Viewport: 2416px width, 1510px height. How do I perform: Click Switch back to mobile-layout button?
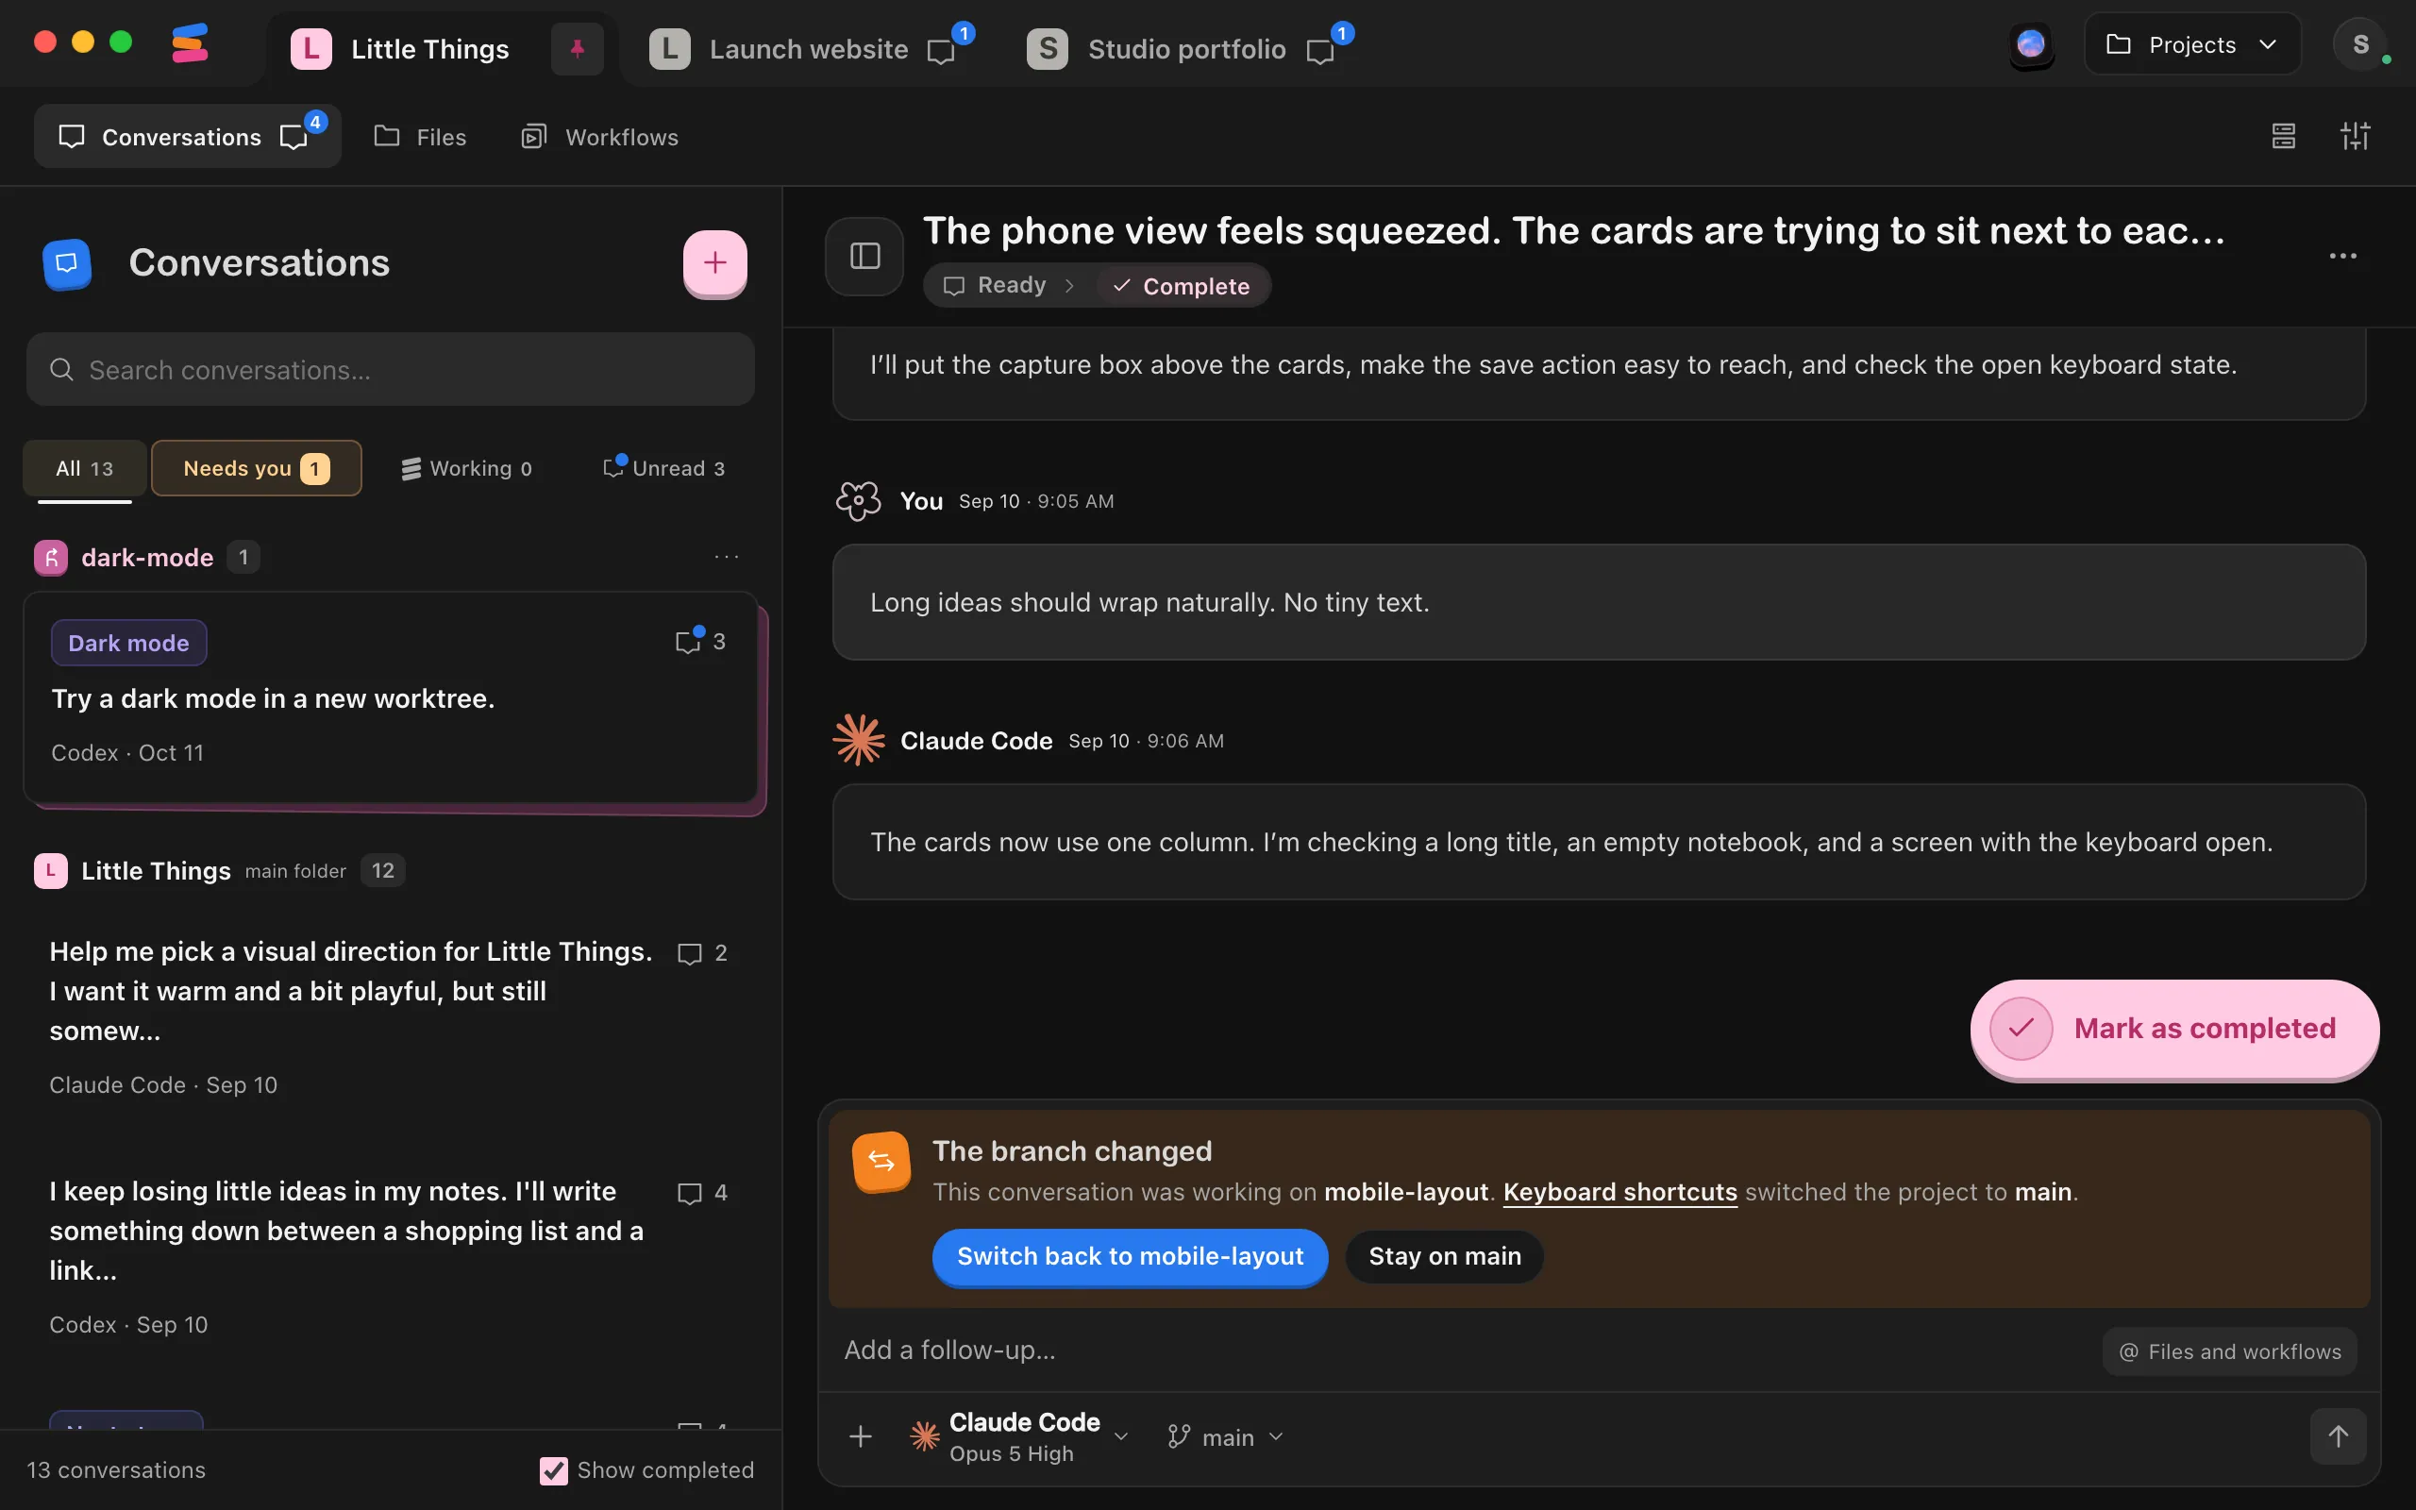(1130, 1256)
